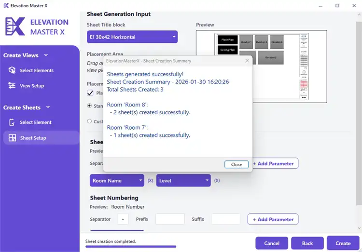Image resolution: width=362 pixels, height=252 pixels.
Task: Select the Custom radio option
Action: [x=89, y=121]
